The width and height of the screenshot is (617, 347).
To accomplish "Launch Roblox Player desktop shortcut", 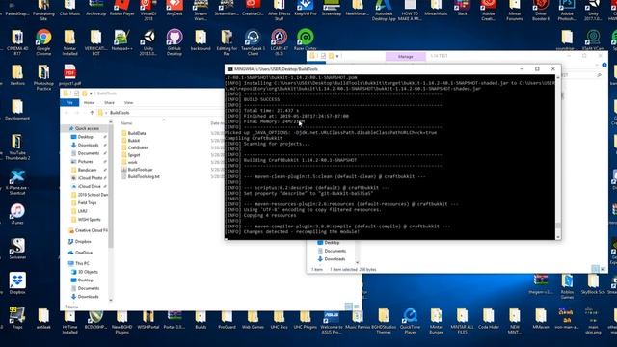I will pyautogui.click(x=121, y=8).
